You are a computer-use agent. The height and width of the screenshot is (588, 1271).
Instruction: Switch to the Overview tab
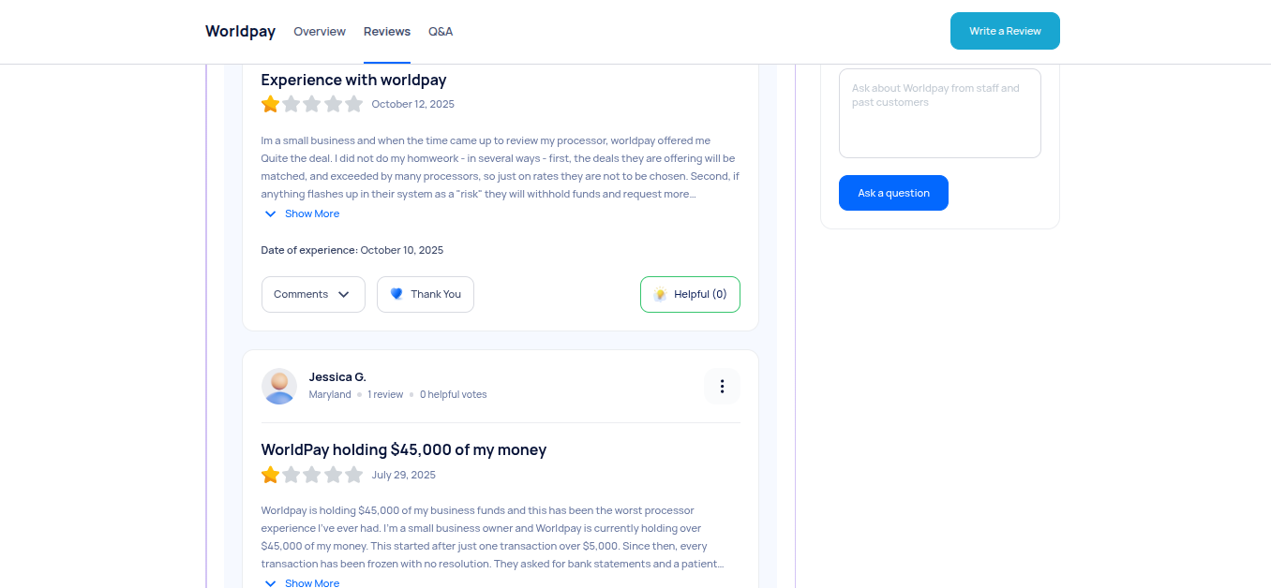click(x=320, y=31)
